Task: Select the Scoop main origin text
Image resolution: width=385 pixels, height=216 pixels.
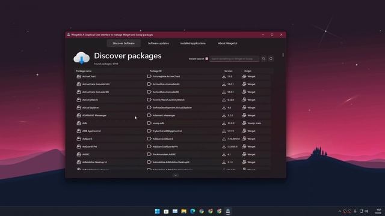Action: pos(254,123)
